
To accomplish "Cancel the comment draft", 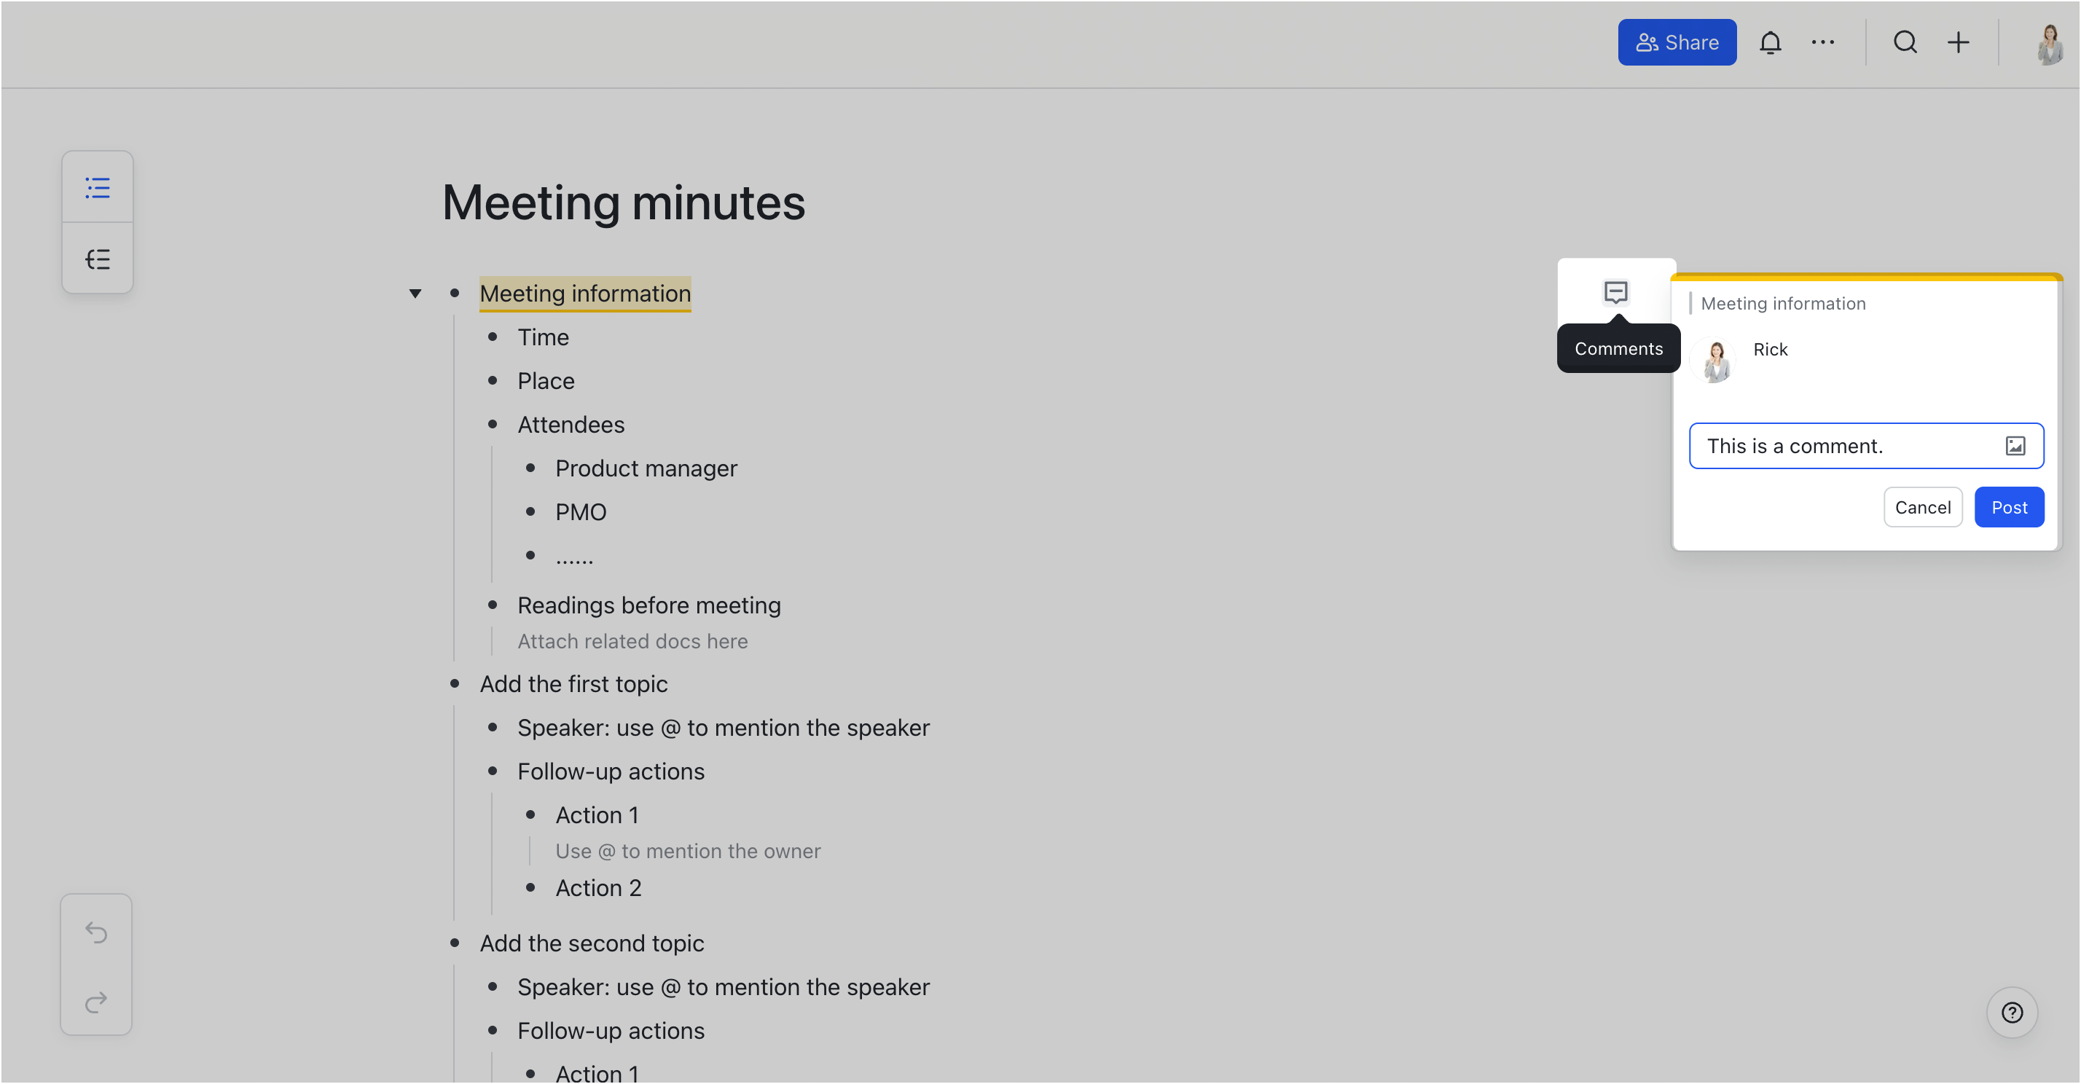I will click(x=1923, y=507).
